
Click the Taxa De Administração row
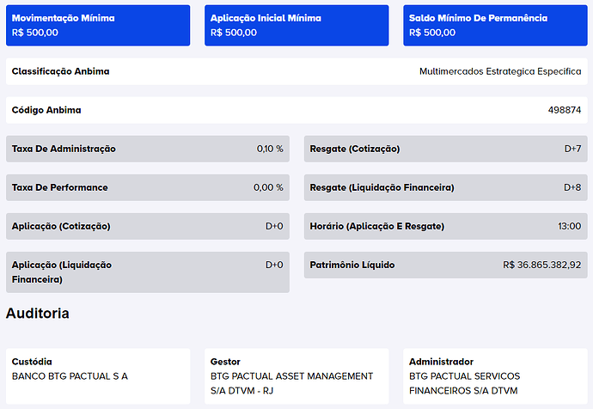(147, 149)
